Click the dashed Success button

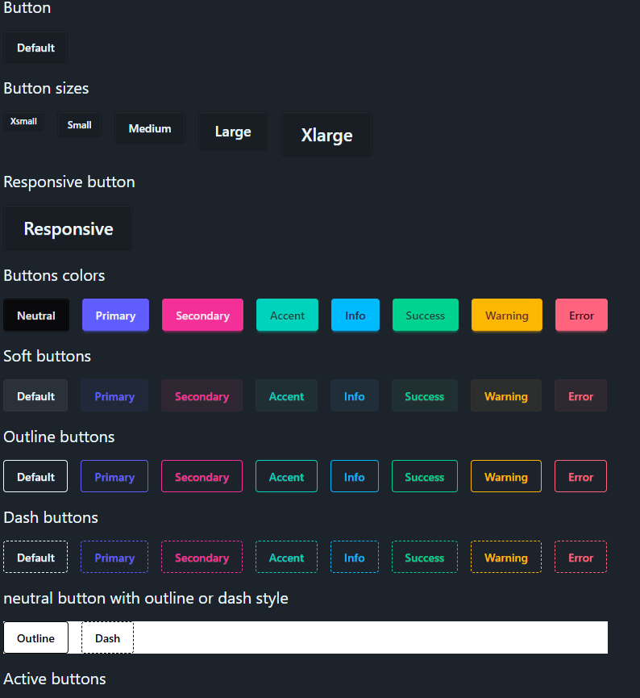(425, 557)
